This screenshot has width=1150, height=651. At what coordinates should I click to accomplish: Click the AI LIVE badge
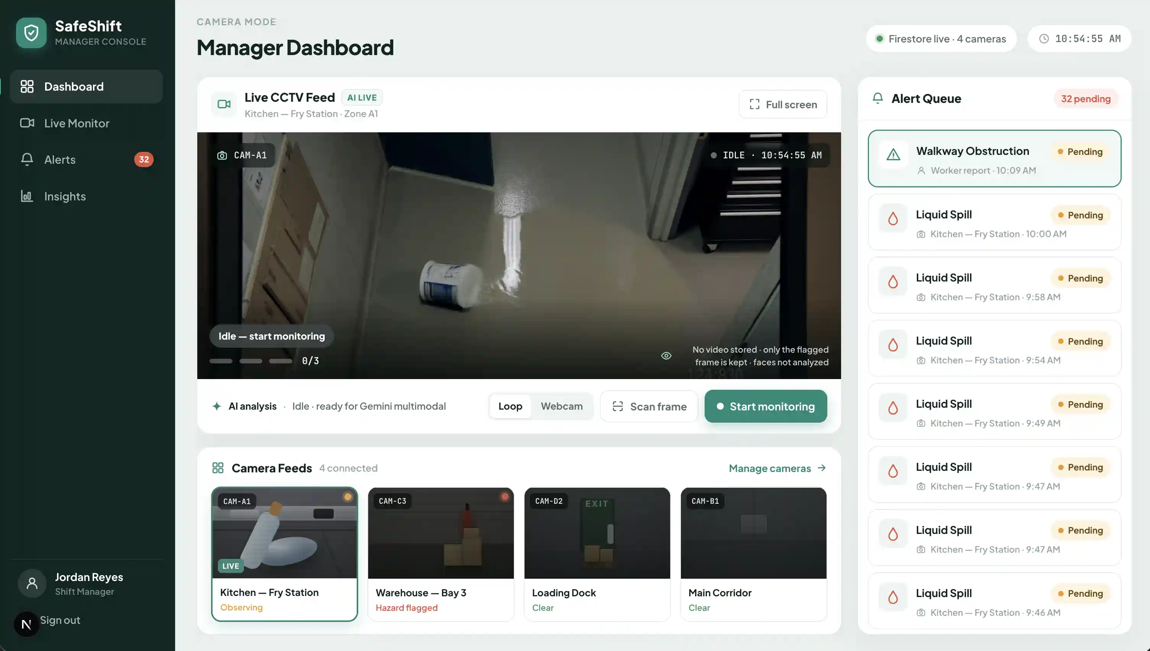(362, 98)
